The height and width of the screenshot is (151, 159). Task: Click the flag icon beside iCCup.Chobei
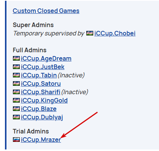(x=90, y=33)
